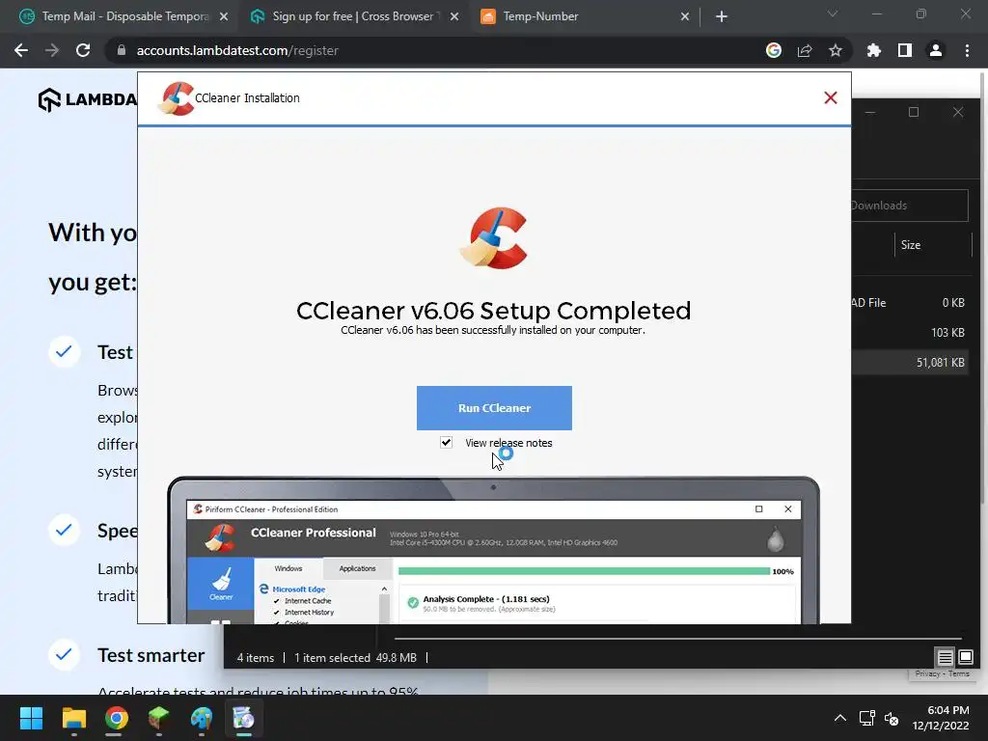
Task: Open the Minecraft block taskbar icon
Action: tap(159, 718)
